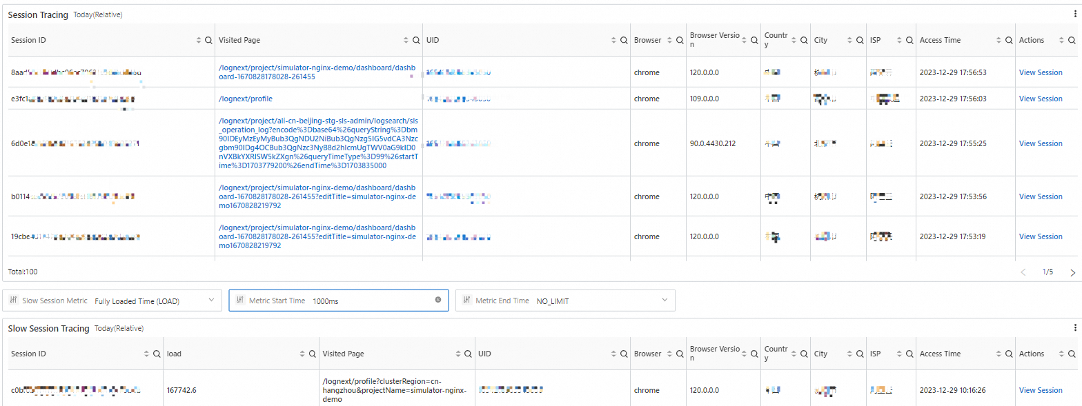The image size is (1082, 406).
Task: Open dashboard-1670828178028-261455 link in first row
Action: tap(317, 72)
